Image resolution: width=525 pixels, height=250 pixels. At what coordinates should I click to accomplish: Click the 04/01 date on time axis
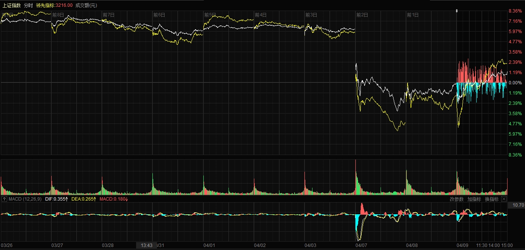click(x=209, y=245)
